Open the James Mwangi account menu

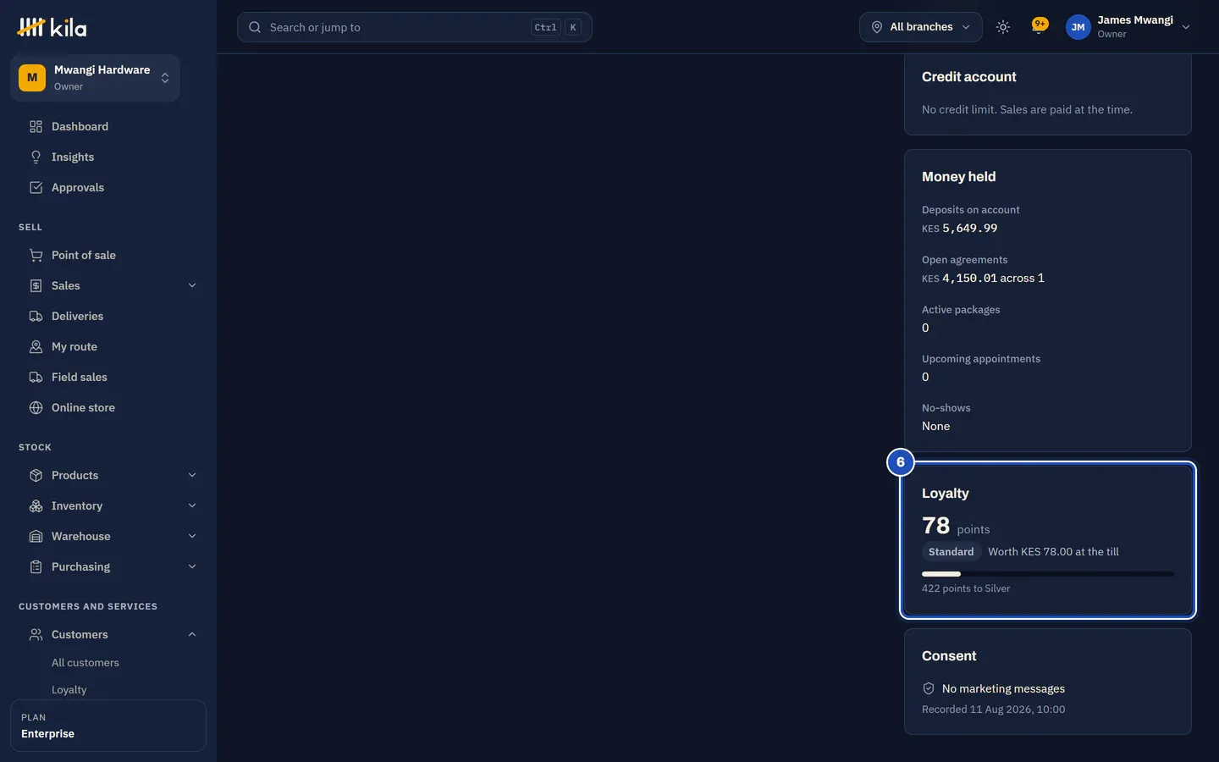pos(1129,27)
